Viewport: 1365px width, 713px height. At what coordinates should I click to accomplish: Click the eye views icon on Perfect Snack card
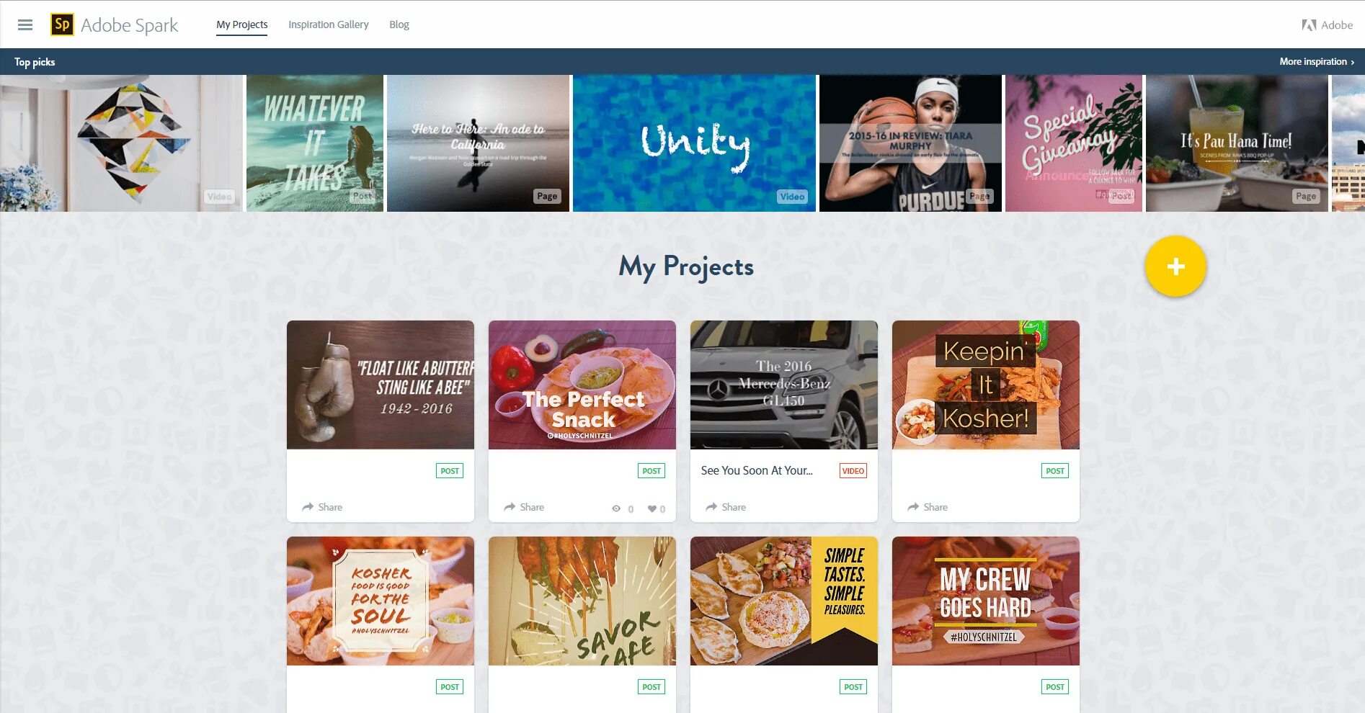(x=616, y=508)
